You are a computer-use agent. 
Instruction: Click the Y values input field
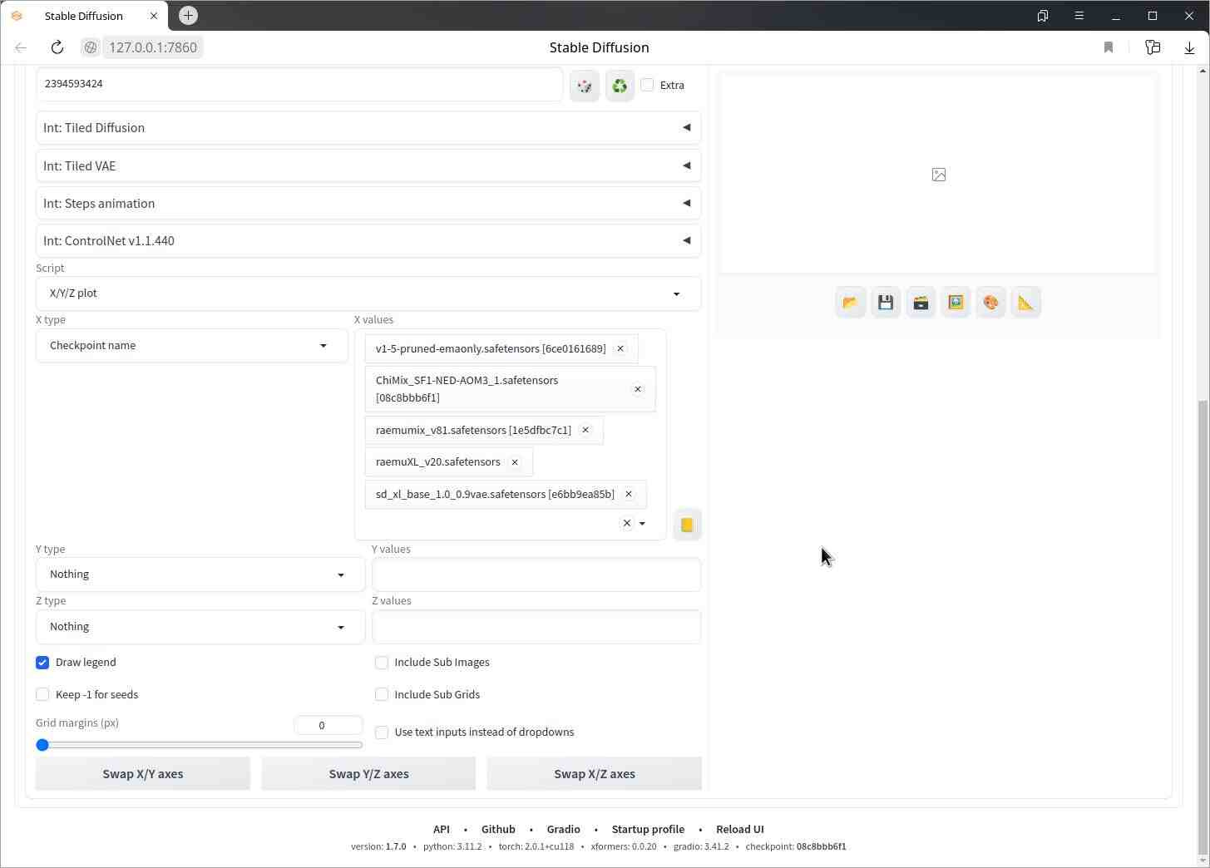pos(536,575)
